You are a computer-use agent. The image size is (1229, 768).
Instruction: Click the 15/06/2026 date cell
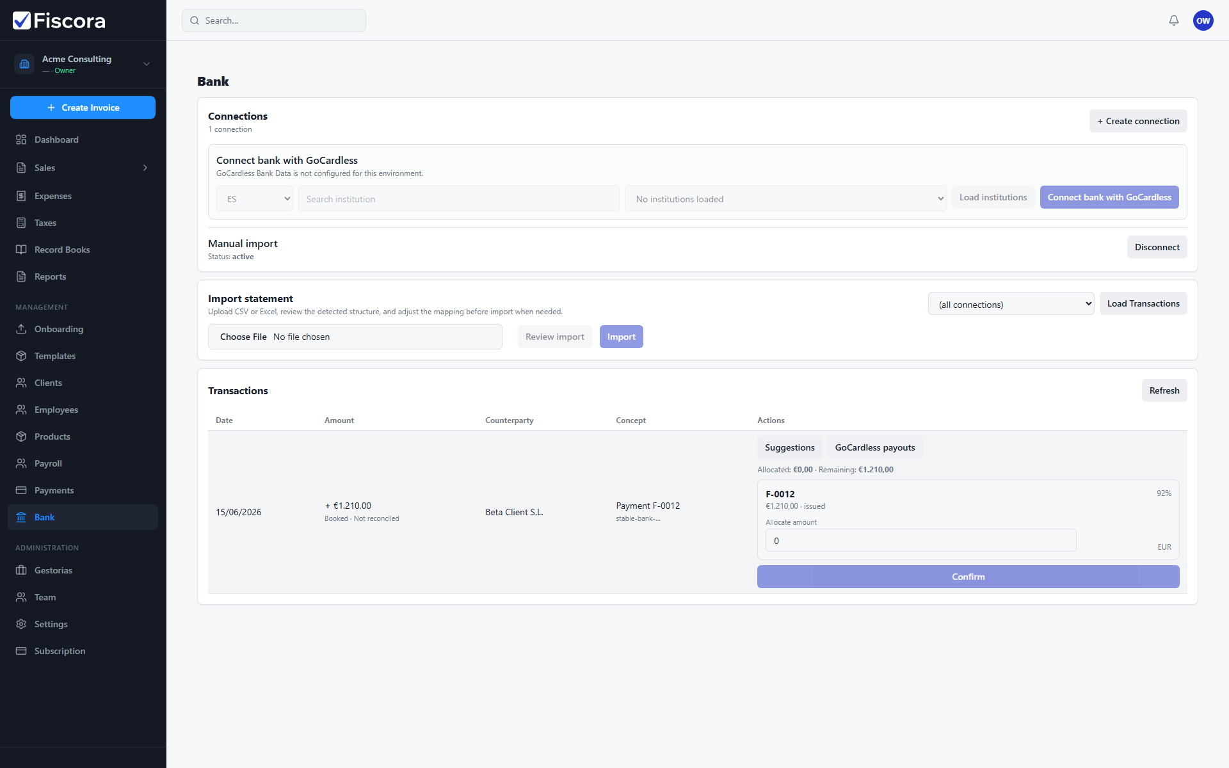pos(238,512)
